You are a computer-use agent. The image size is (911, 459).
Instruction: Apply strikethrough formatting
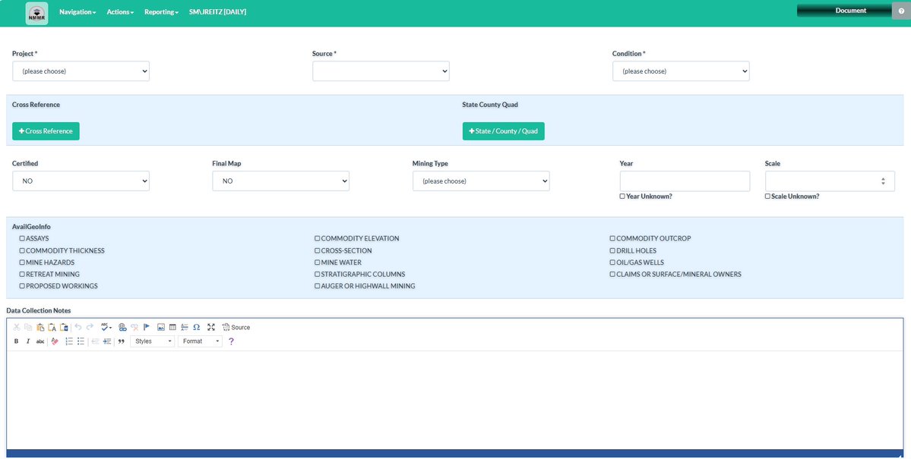pyautogui.click(x=40, y=341)
